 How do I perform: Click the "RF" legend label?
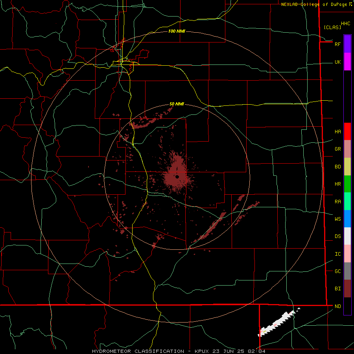click(x=337, y=44)
